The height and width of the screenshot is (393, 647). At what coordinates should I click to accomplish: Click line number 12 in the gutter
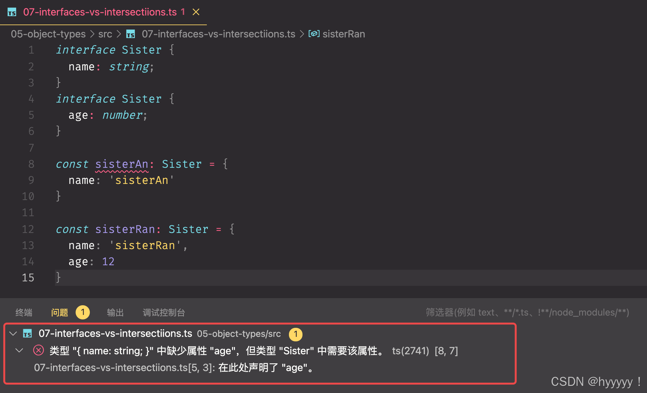pyautogui.click(x=28, y=229)
